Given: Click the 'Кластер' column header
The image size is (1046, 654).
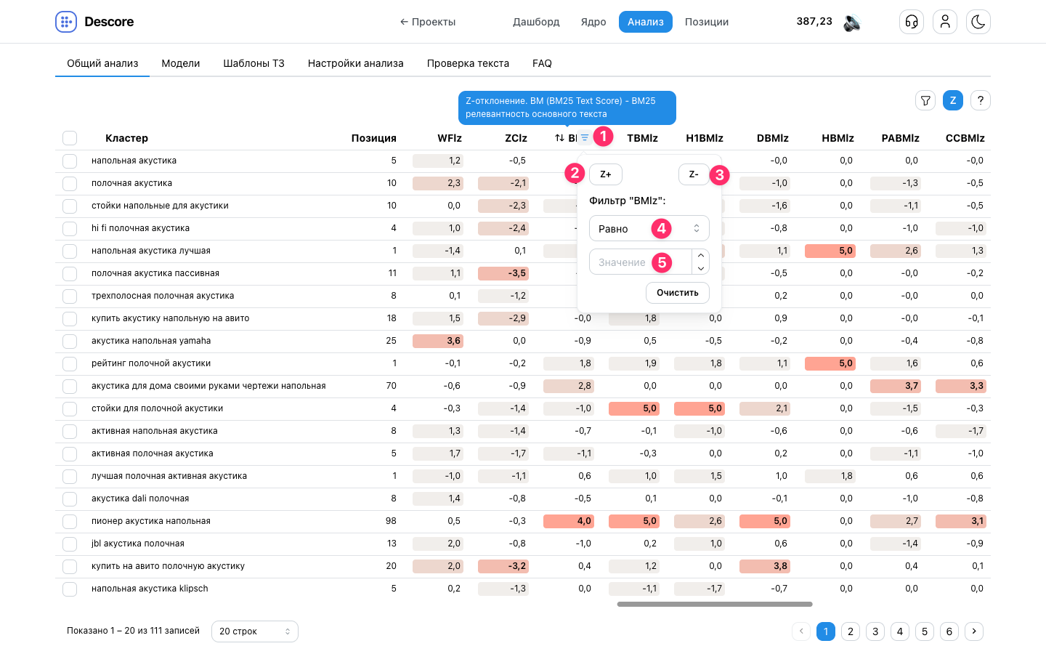Looking at the screenshot, I should pyautogui.click(x=126, y=138).
